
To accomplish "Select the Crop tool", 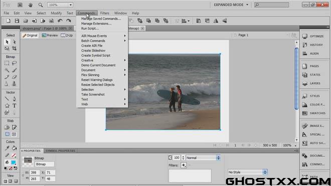I will point(14,49).
